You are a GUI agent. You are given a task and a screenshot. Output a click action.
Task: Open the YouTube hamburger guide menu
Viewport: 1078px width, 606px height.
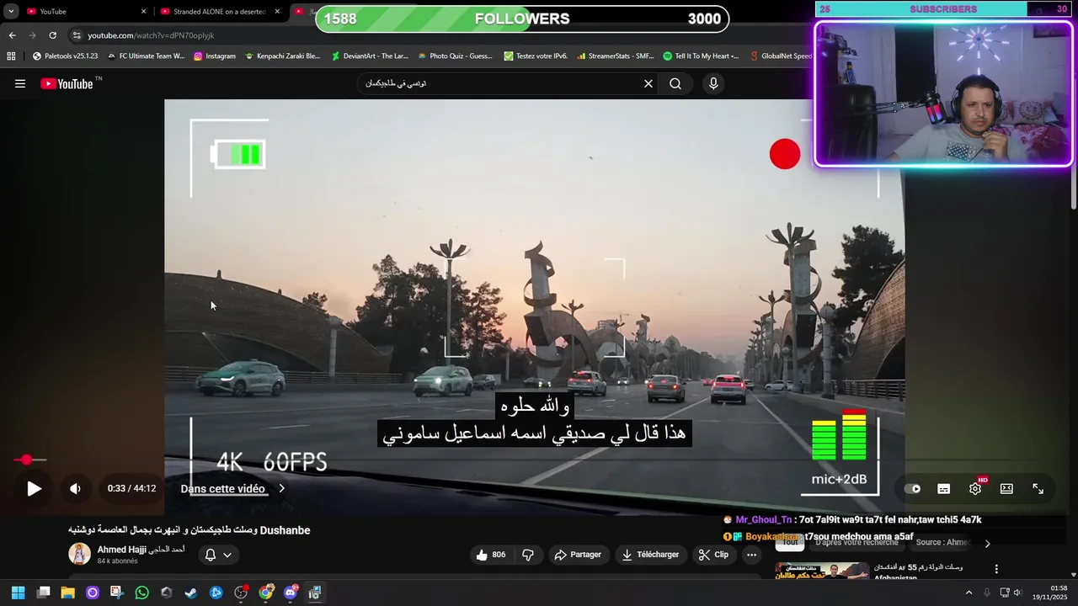20,83
